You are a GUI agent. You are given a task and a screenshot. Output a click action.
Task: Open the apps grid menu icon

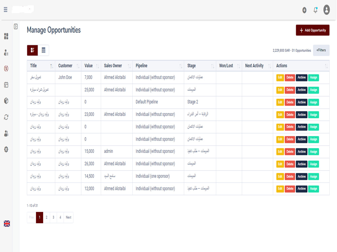click(6, 9)
